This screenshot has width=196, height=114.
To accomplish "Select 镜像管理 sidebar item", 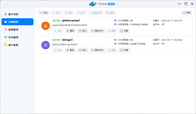I will coord(13,30).
